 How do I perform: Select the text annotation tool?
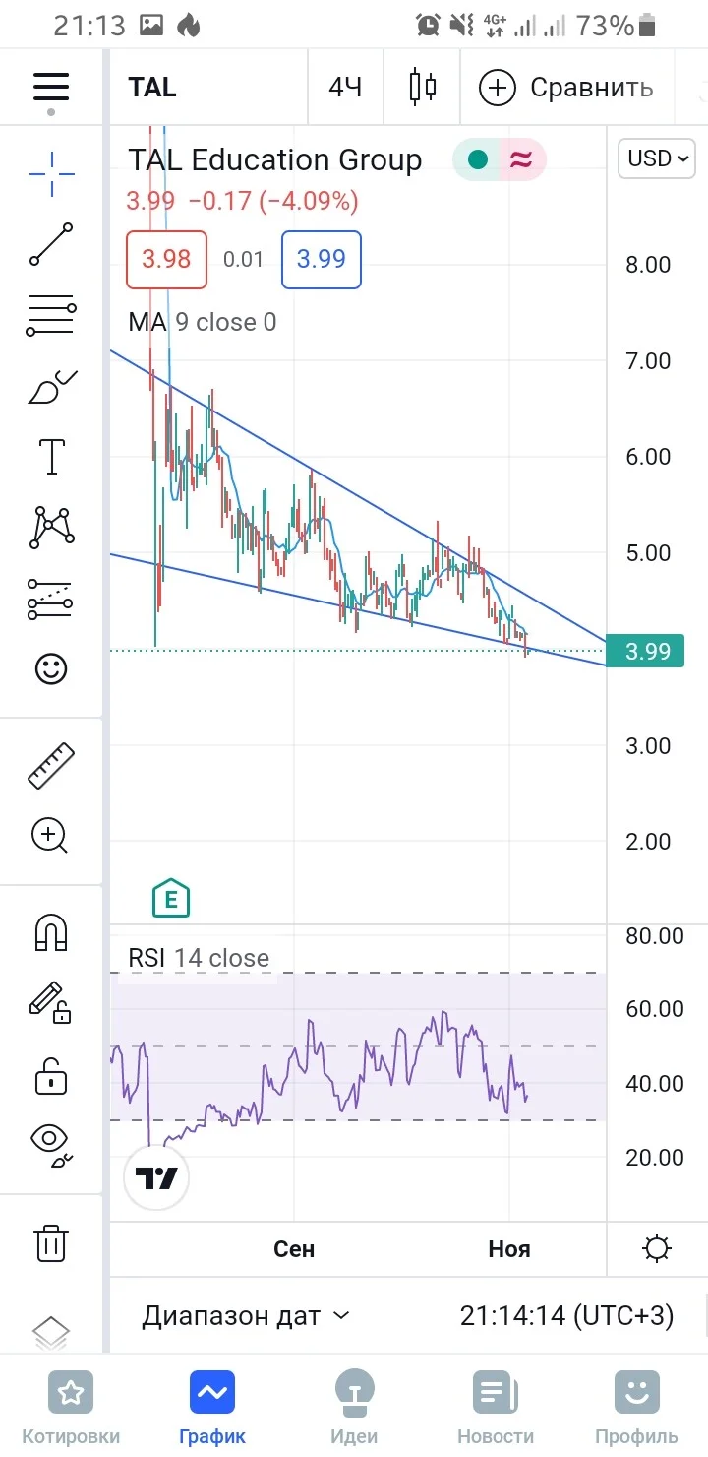51,457
